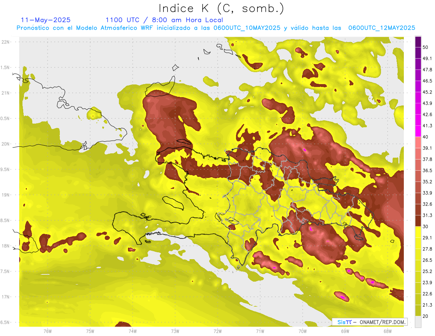Select the "18N" latitude label

click(6, 246)
